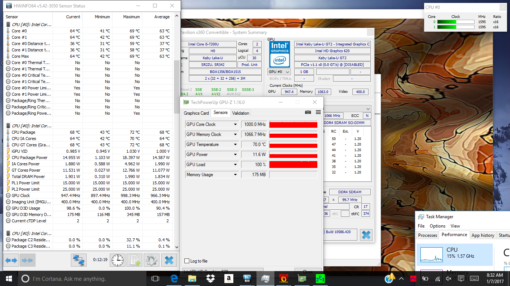Expand the Memory Usage sensor dropdown
510x286 pixels.
pos(235,175)
